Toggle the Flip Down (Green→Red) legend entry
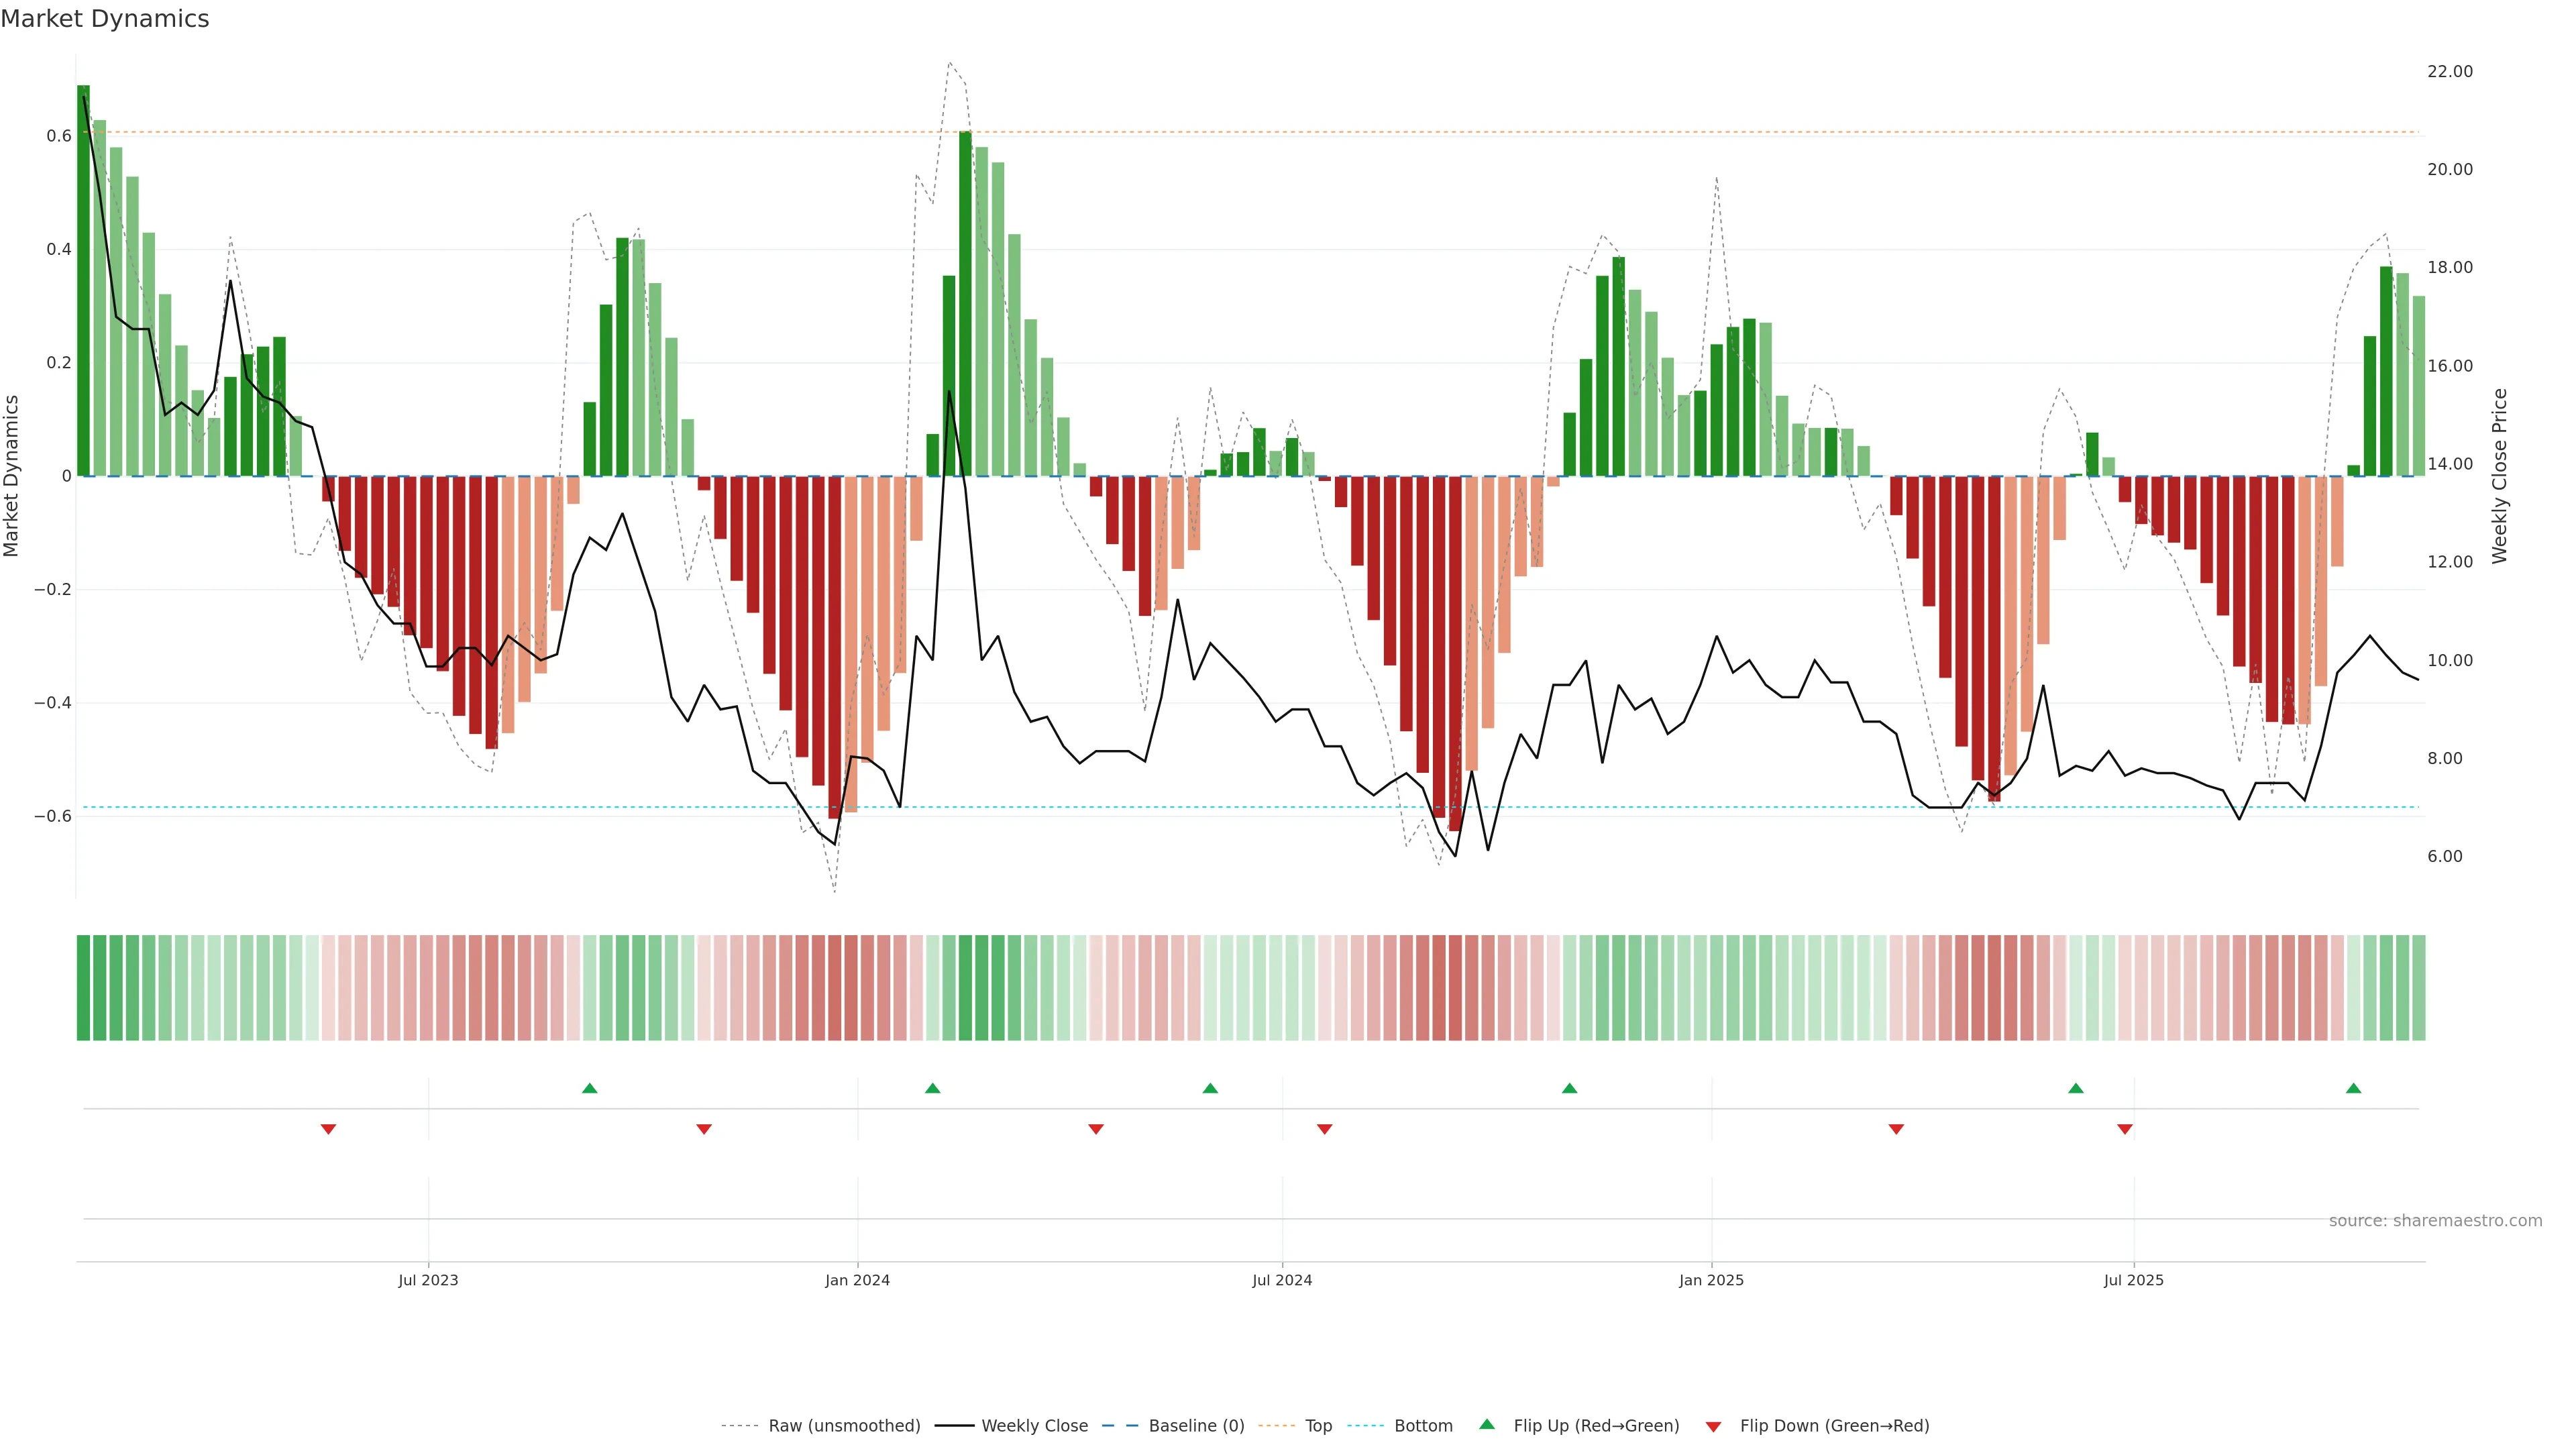The width and height of the screenshot is (2576, 1449). [x=1834, y=1426]
